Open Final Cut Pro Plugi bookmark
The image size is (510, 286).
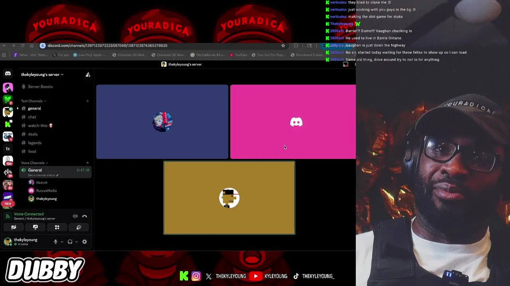(269, 55)
